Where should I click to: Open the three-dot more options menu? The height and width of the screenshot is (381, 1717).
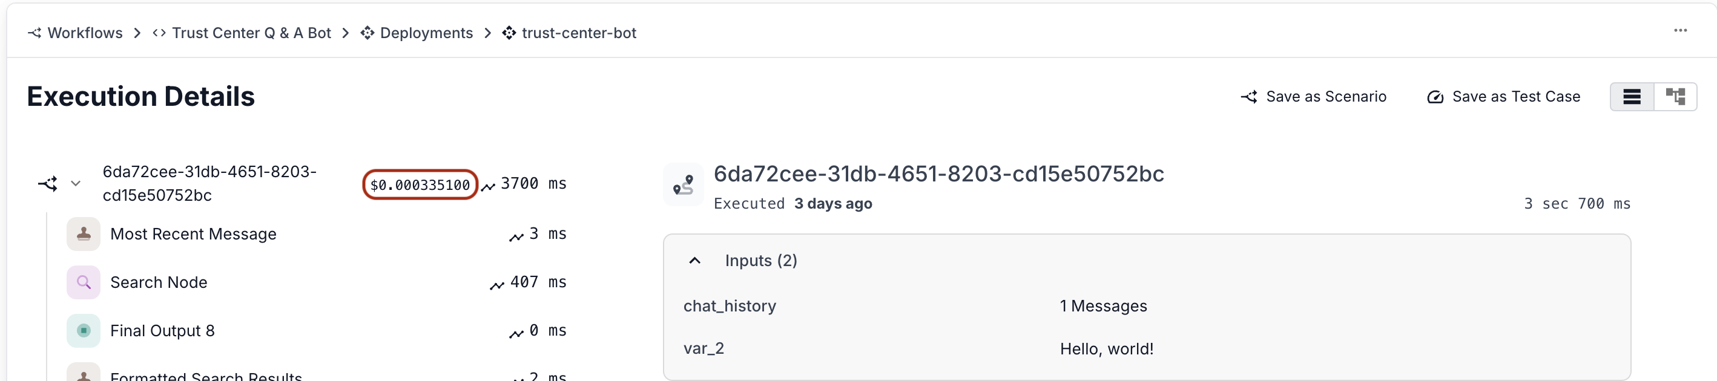click(x=1680, y=31)
